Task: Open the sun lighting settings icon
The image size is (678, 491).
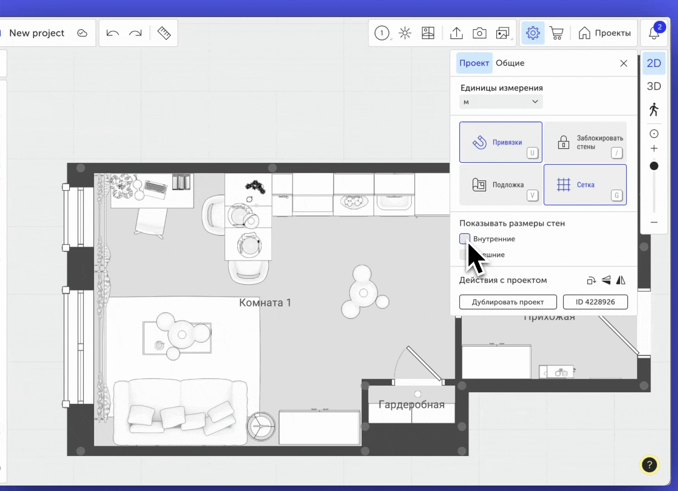Action: pos(404,33)
